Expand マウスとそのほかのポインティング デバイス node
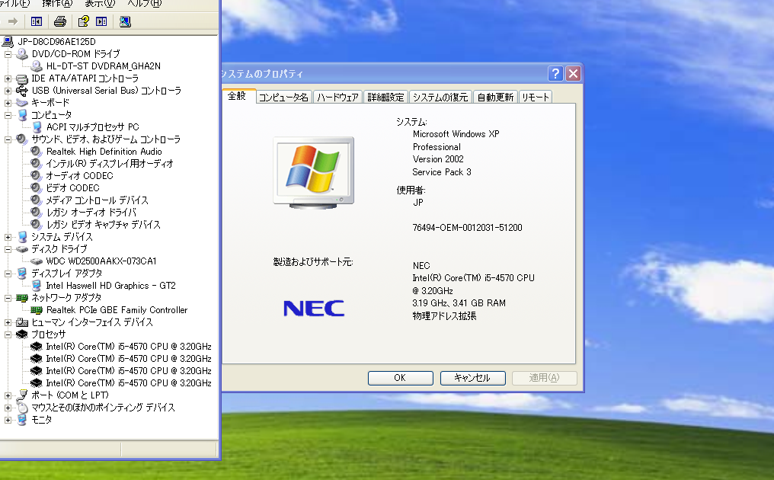The image size is (774, 480). pyautogui.click(x=8, y=408)
